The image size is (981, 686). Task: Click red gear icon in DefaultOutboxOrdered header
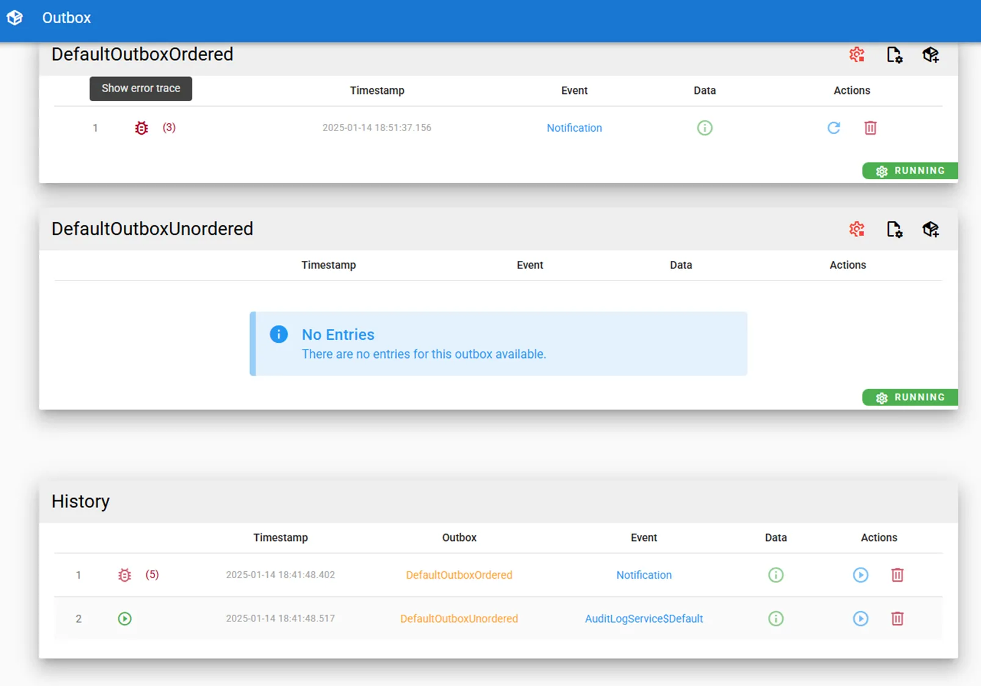coord(857,55)
